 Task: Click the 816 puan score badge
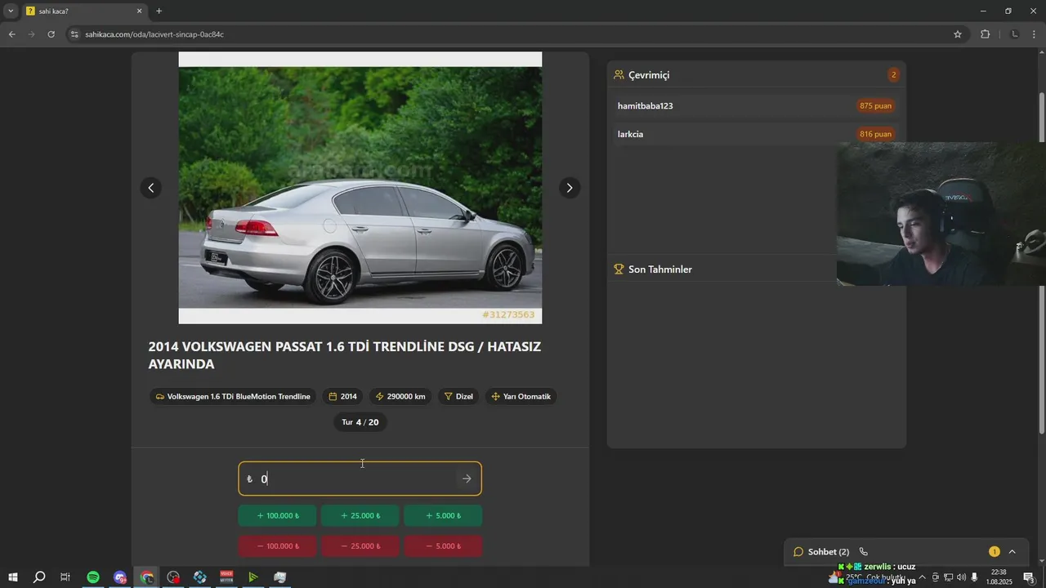point(875,134)
